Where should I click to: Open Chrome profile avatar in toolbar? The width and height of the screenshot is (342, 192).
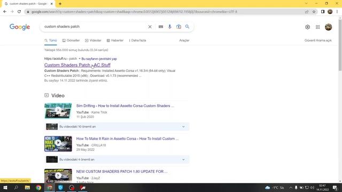(x=330, y=12)
